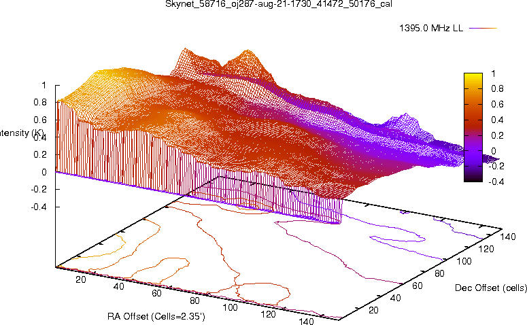
Task: Select the color bar tick label 0.6
Action: (497, 104)
